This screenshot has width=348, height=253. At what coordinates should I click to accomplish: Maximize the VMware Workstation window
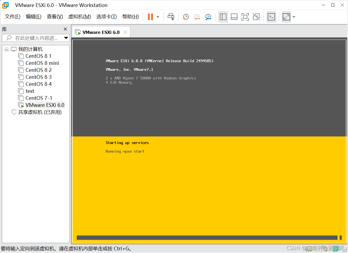click(333, 5)
